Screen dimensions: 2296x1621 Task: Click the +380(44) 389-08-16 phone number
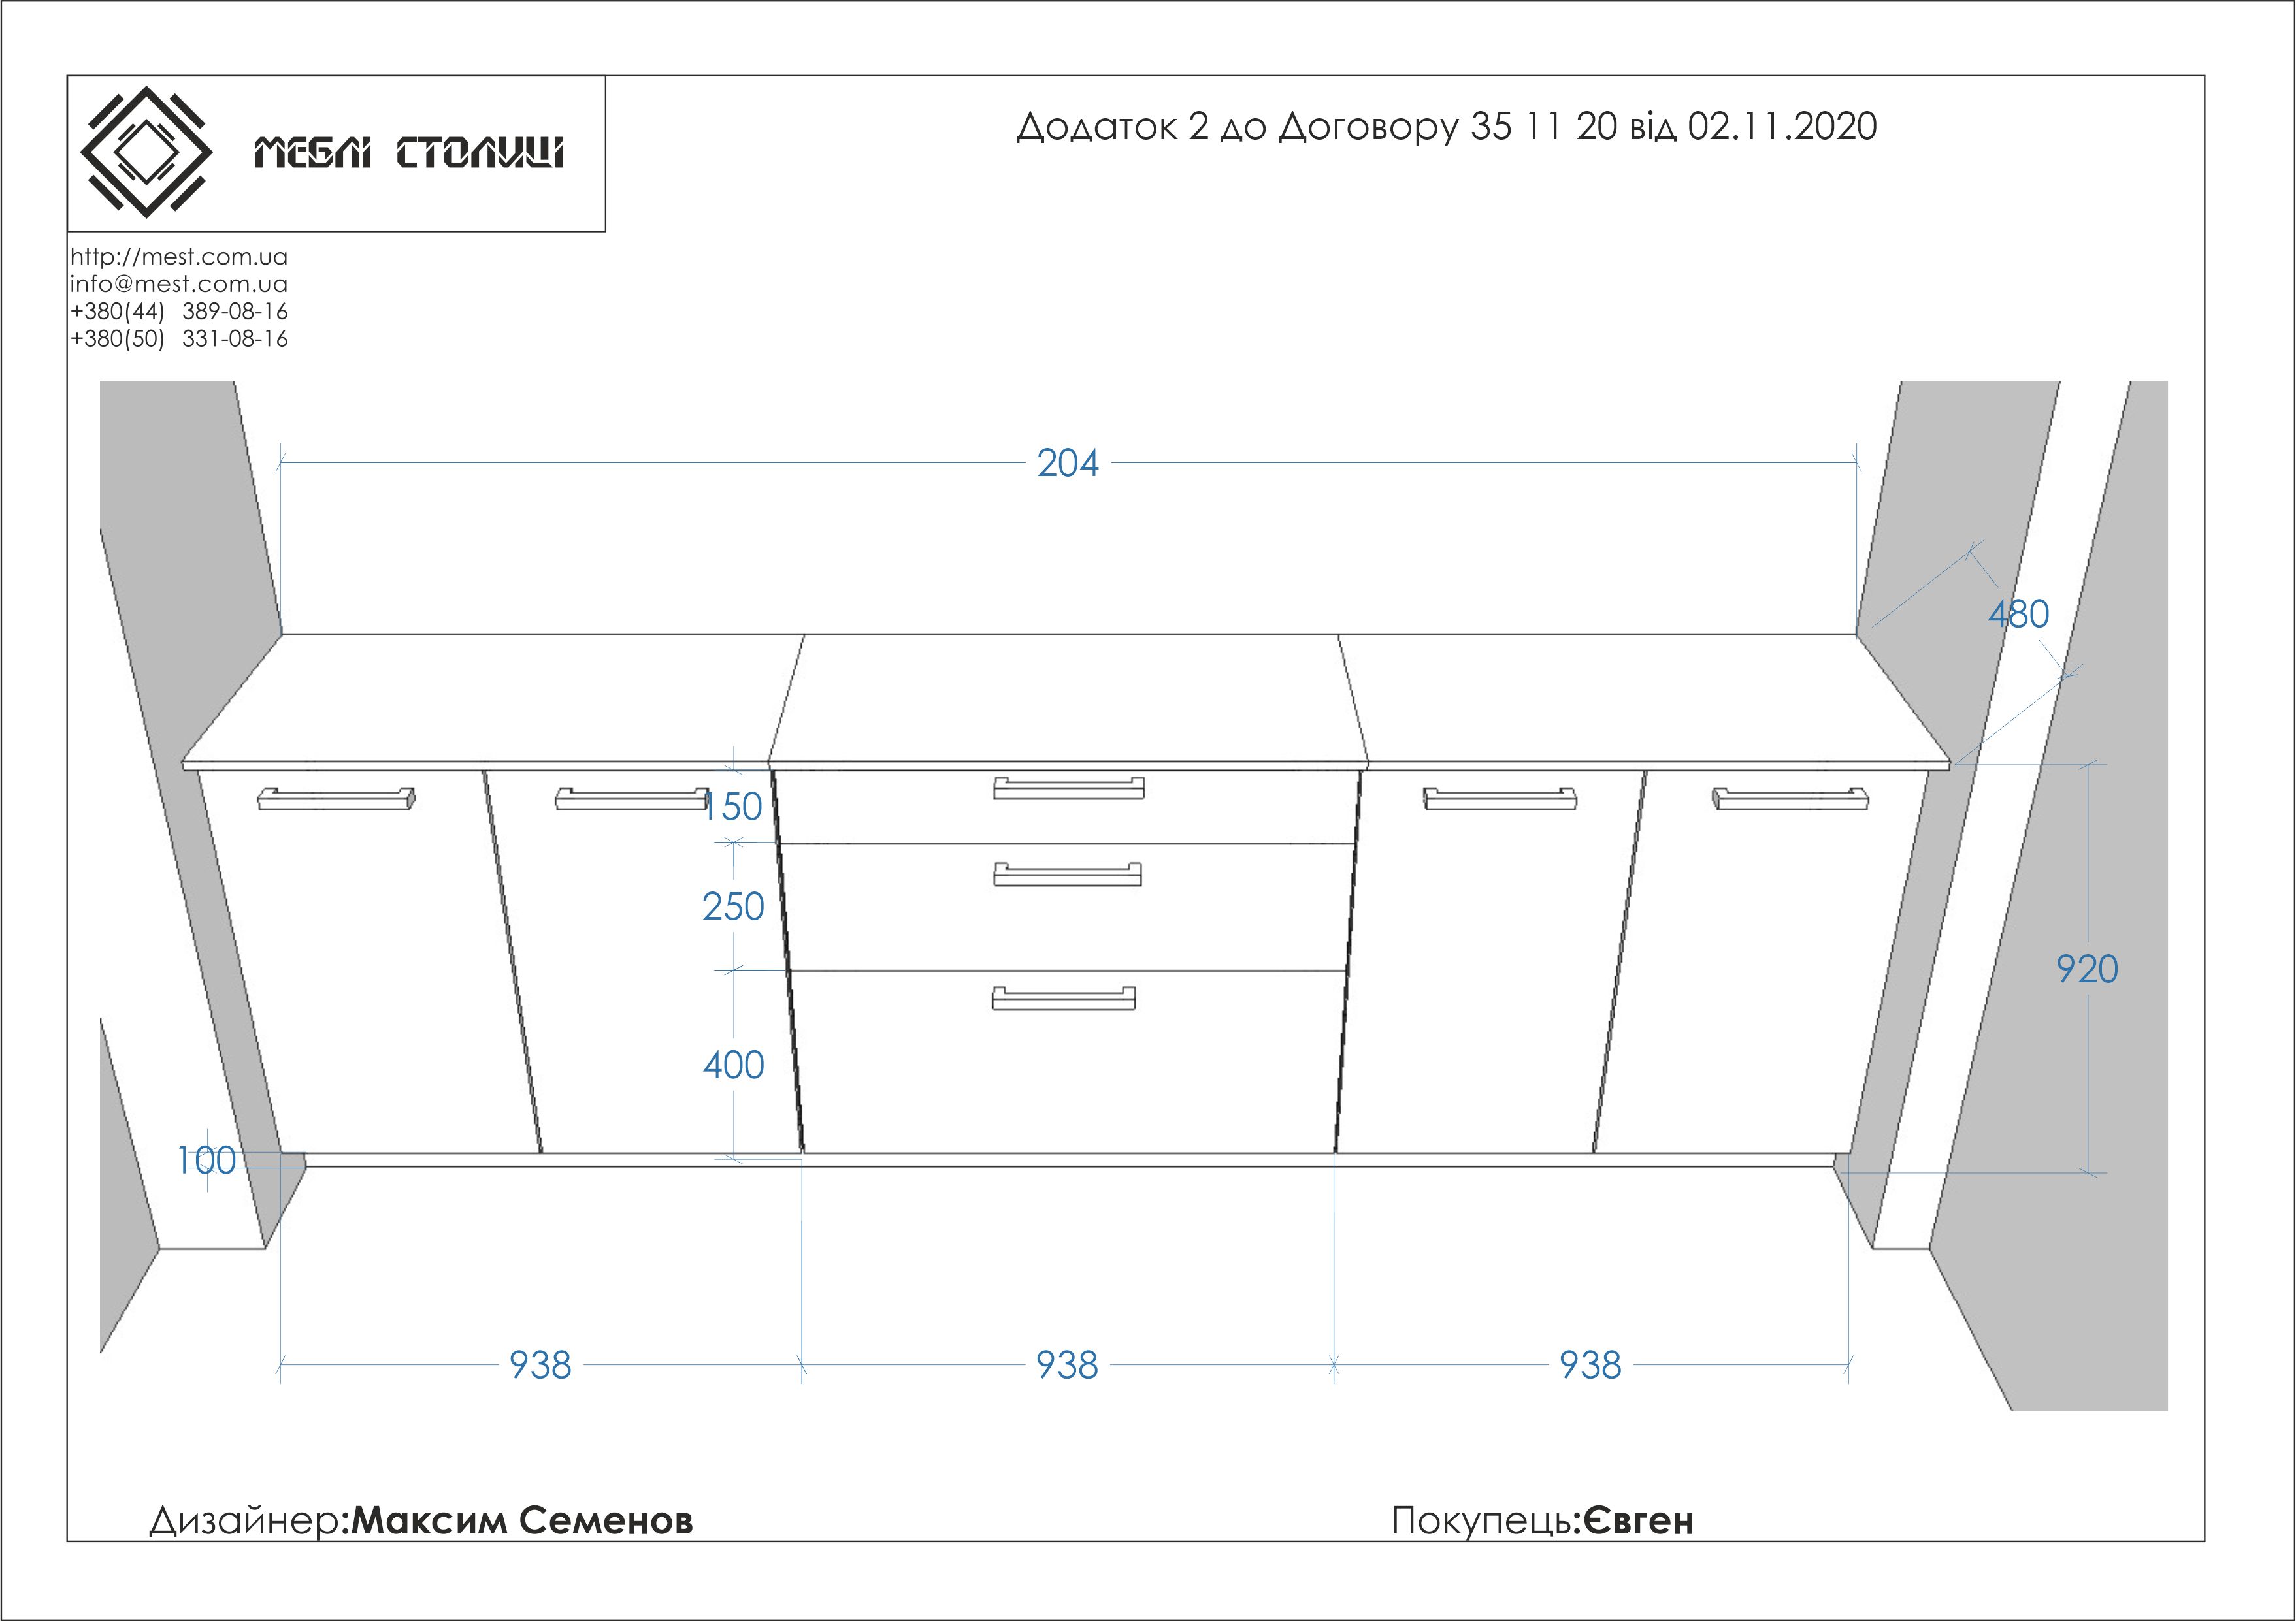pos(179,312)
